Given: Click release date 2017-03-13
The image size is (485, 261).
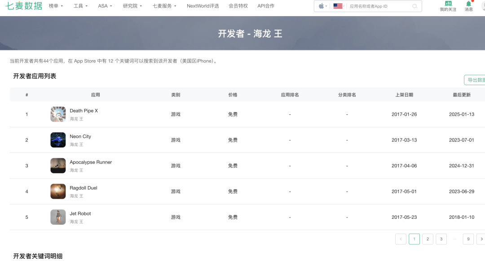Looking at the screenshot, I should (x=404, y=140).
